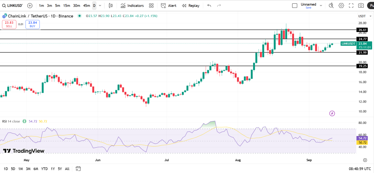The height and width of the screenshot is (173, 374).
Task: Click the add/compare symbol plus icon
Action: pos(30,5)
